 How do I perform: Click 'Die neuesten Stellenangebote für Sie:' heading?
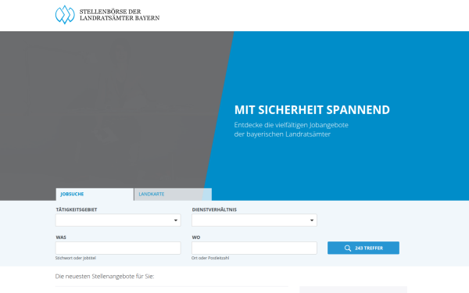105,277
